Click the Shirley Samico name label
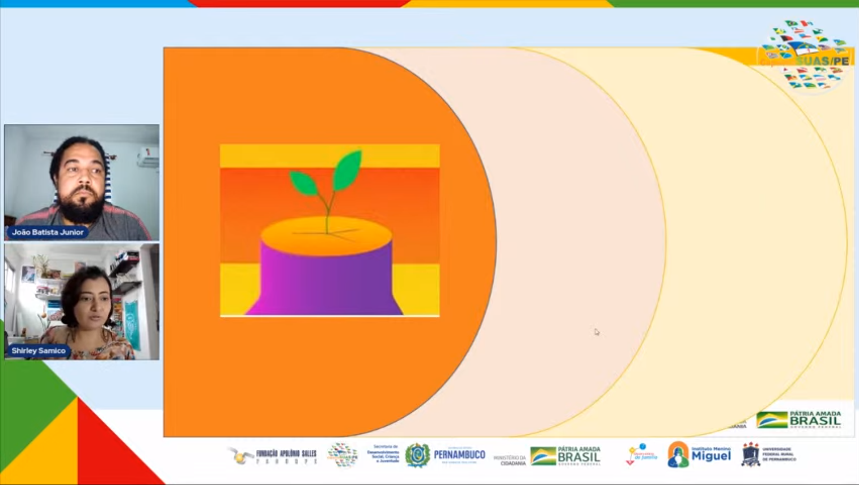 (39, 351)
